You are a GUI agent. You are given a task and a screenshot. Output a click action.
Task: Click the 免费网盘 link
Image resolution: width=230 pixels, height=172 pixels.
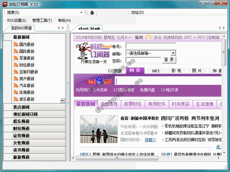click(147, 90)
